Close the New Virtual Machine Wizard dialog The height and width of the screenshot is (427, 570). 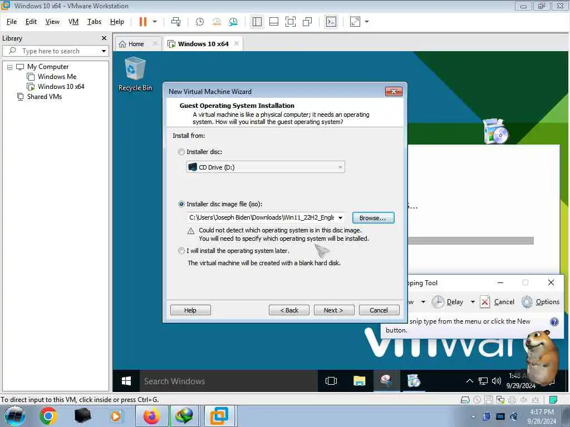coord(394,92)
